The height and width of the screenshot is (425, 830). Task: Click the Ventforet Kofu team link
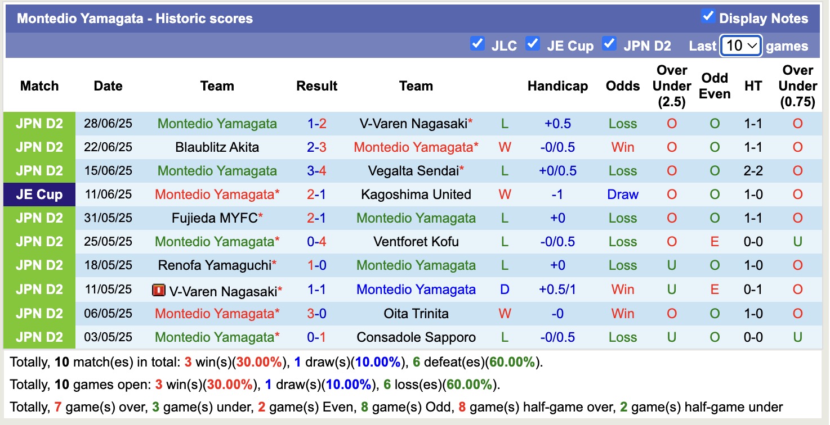416,241
